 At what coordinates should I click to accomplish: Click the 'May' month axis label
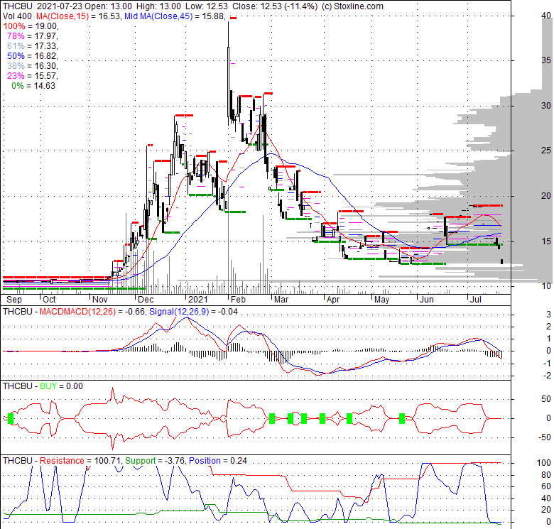pos(382,300)
